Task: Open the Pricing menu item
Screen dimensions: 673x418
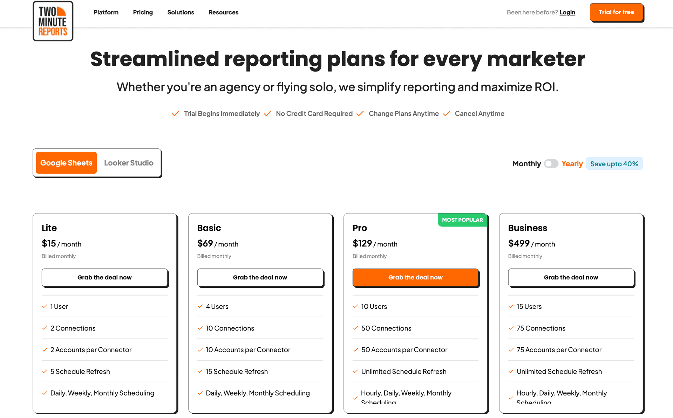Action: pyautogui.click(x=143, y=12)
